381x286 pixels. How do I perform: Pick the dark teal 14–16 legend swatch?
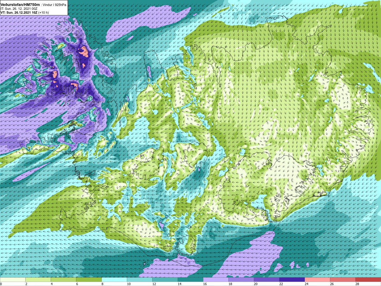tap(190, 280)
